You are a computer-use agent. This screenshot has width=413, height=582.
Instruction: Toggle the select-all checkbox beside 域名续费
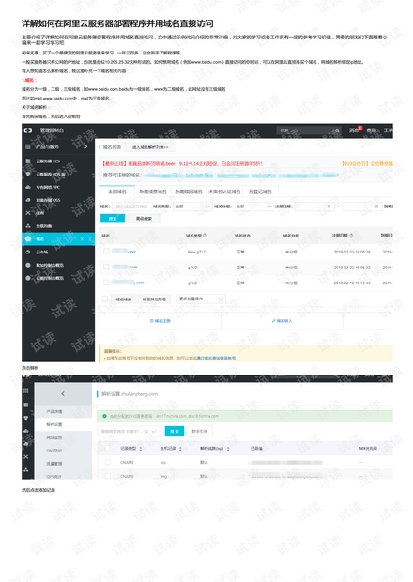pyautogui.click(x=105, y=299)
